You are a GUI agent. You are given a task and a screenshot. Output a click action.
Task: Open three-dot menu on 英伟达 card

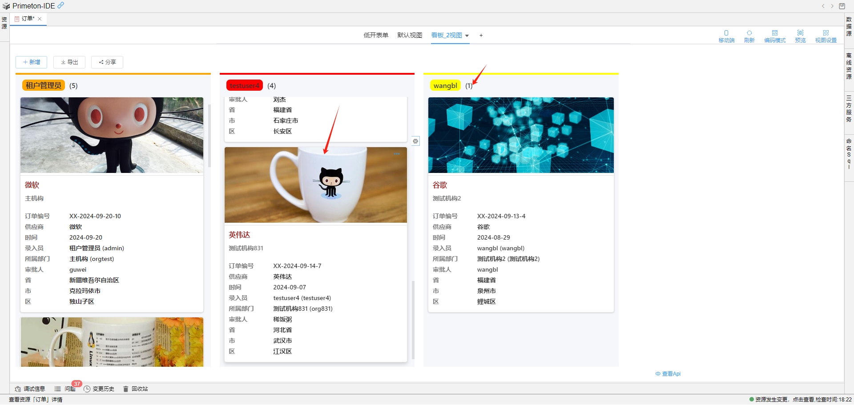tap(397, 154)
